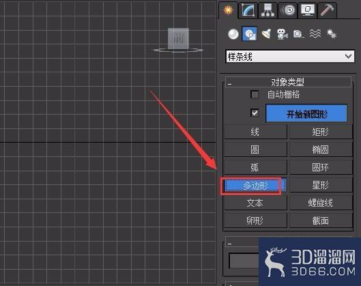Choose the 星形 star button
The width and height of the screenshot is (361, 286).
tap(321, 185)
